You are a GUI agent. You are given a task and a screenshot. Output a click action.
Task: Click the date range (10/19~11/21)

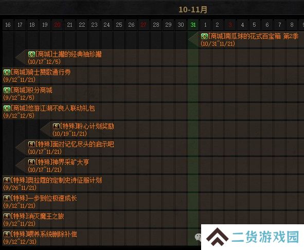70,134
